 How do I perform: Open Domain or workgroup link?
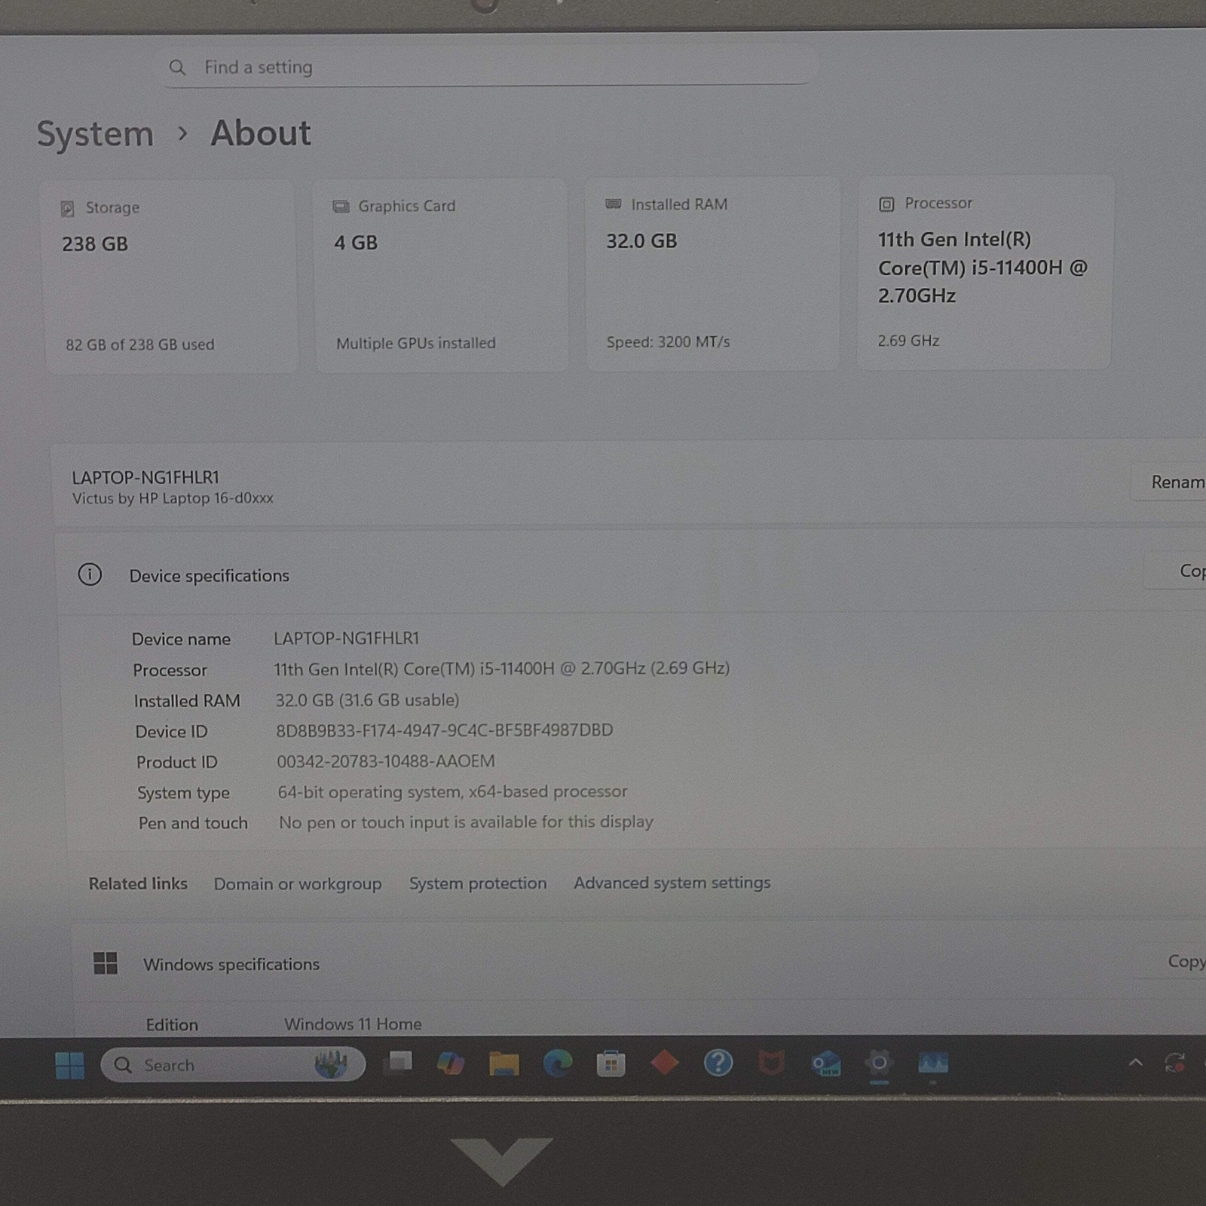tap(298, 883)
